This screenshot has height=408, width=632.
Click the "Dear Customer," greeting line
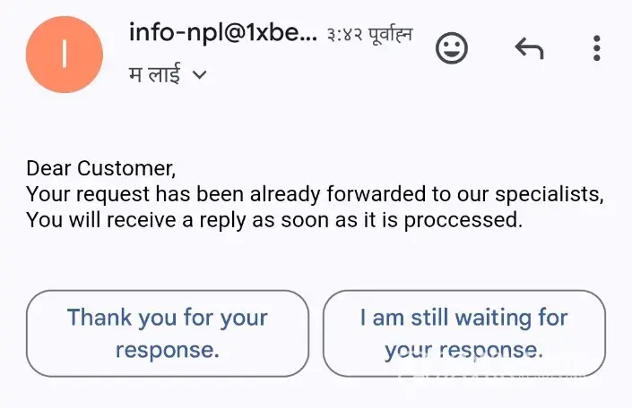(x=101, y=168)
